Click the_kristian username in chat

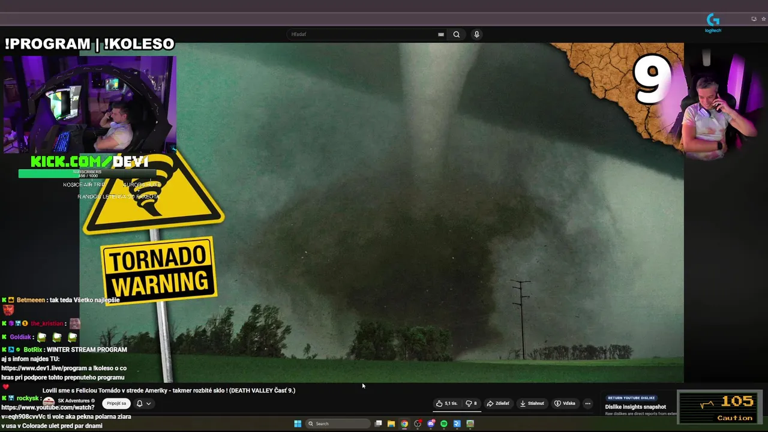pyautogui.click(x=47, y=323)
